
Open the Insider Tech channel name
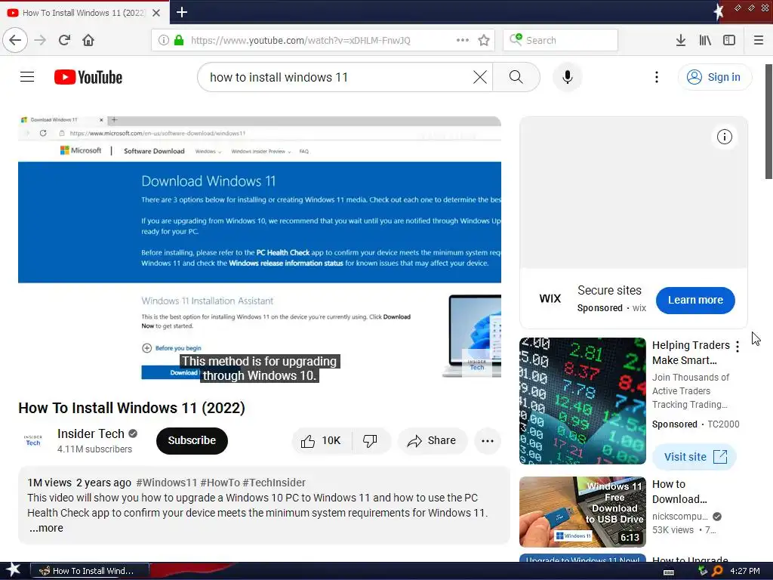[91, 433]
